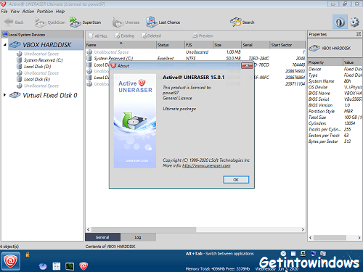The image size is (363, 272).
Task: Click scroll left arrow in file list
Action: click(x=89, y=229)
